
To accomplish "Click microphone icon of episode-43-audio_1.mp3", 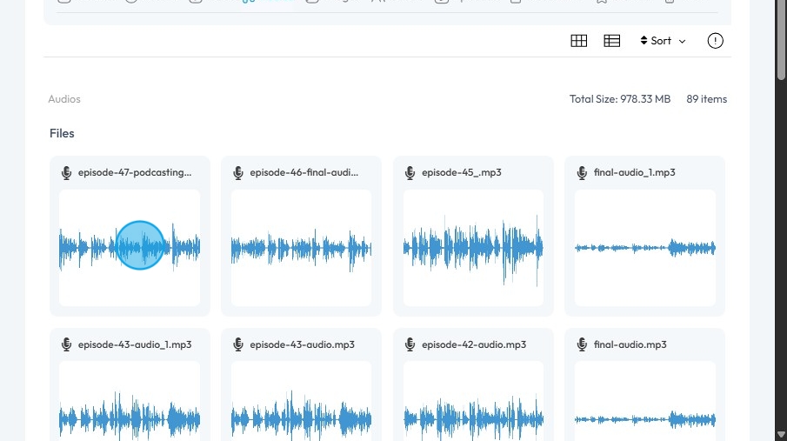I will [x=66, y=344].
